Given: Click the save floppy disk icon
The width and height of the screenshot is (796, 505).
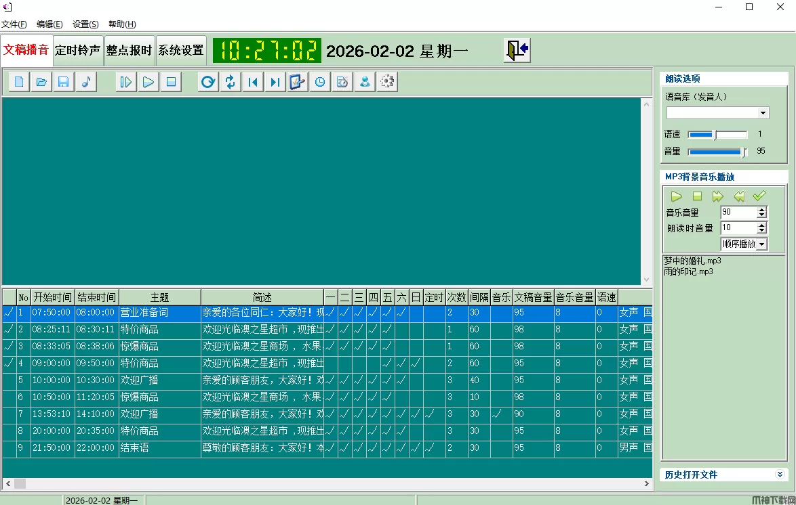Looking at the screenshot, I should 63,82.
